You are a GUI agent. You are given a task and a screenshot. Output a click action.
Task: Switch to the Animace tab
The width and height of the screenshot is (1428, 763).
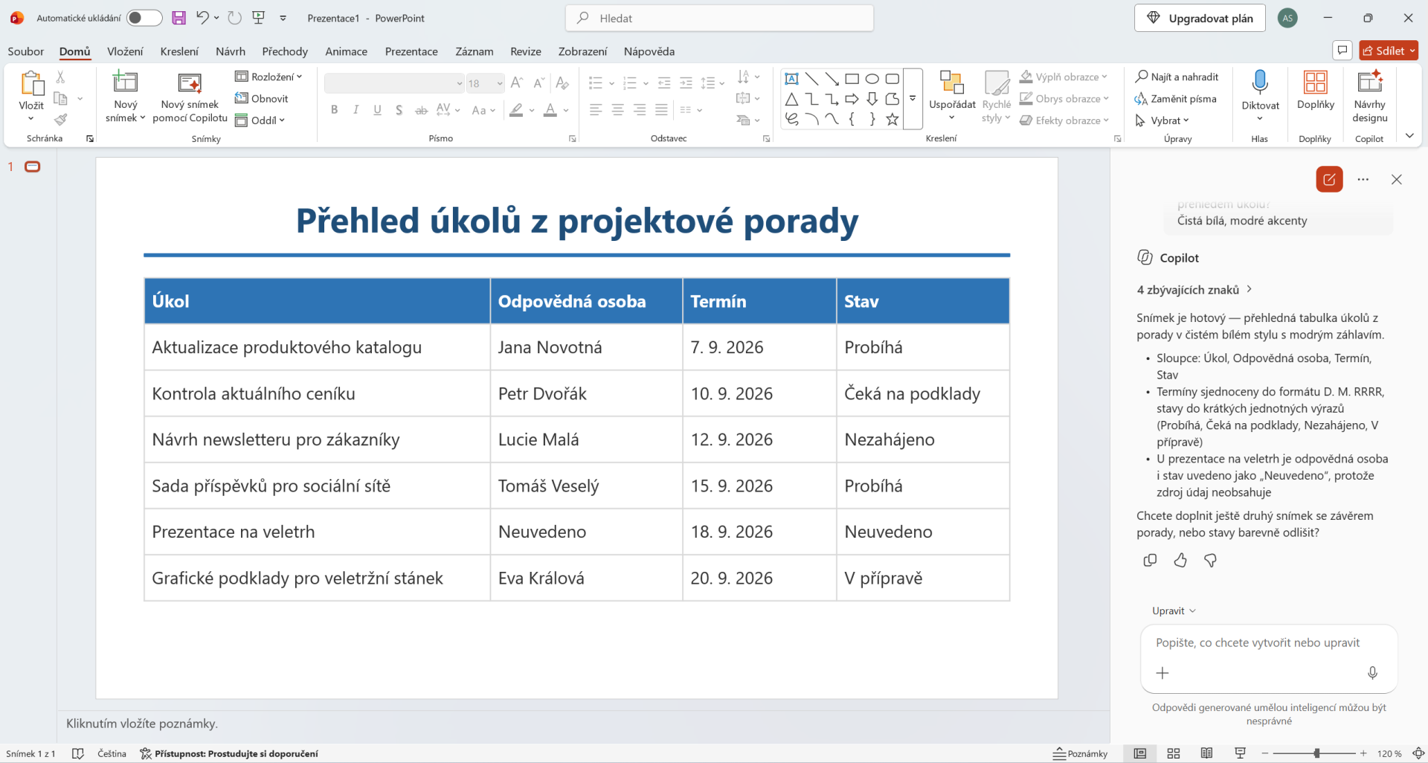(x=346, y=51)
